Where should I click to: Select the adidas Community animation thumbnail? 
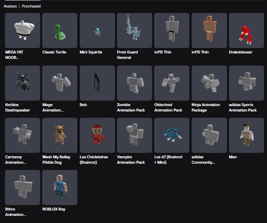point(209,135)
